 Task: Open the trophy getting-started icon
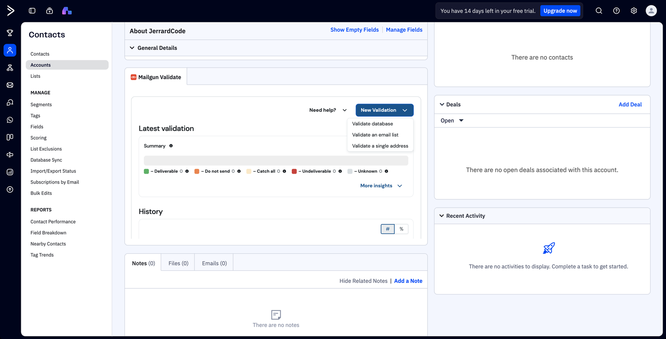click(10, 33)
